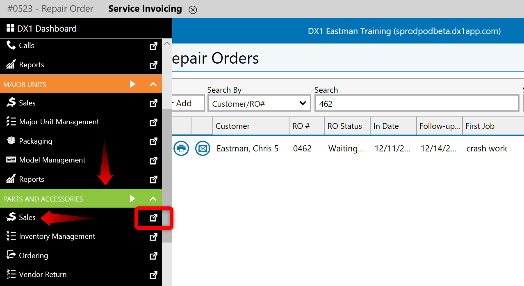This screenshot has height=286, width=524.
Task: Click the sidebar scroll up arrow
Action: point(167,43)
